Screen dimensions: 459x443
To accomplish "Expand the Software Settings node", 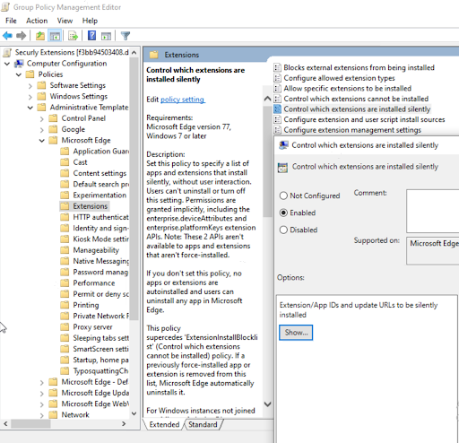I will point(30,86).
